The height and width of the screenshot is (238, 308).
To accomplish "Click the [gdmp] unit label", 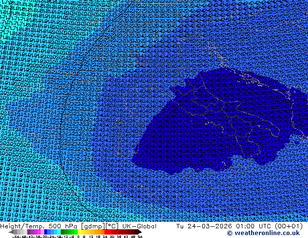I will tap(93, 226).
